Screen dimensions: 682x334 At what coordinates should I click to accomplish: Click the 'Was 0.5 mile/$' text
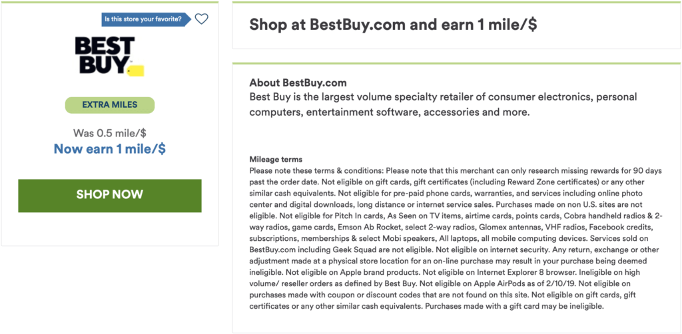(110, 132)
